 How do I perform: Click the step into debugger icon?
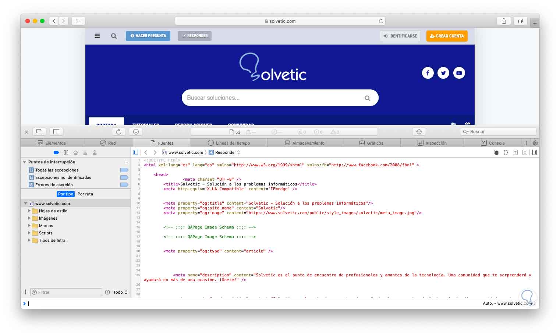[85, 152]
